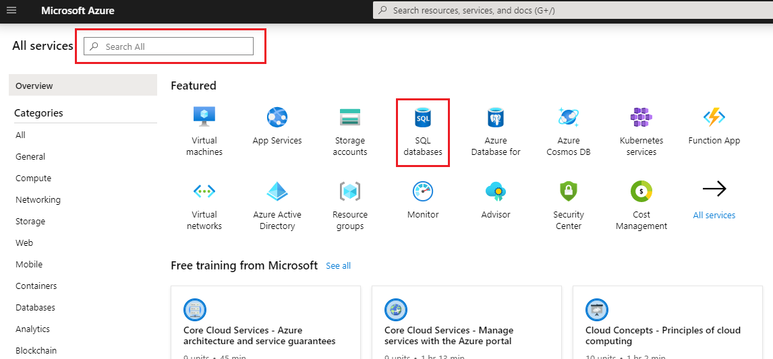773x359 pixels.
Task: Click the See all training link
Action: (x=338, y=265)
